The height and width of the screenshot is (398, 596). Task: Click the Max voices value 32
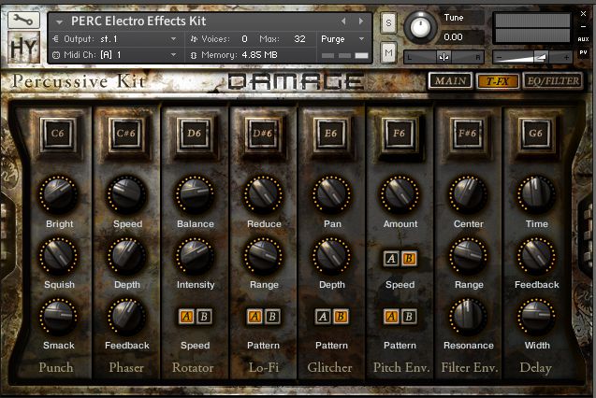(x=299, y=38)
